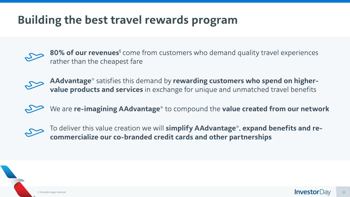
Task: Click the airplane bullet icon beside re-imagining AAdvantage
Action: pos(34,109)
